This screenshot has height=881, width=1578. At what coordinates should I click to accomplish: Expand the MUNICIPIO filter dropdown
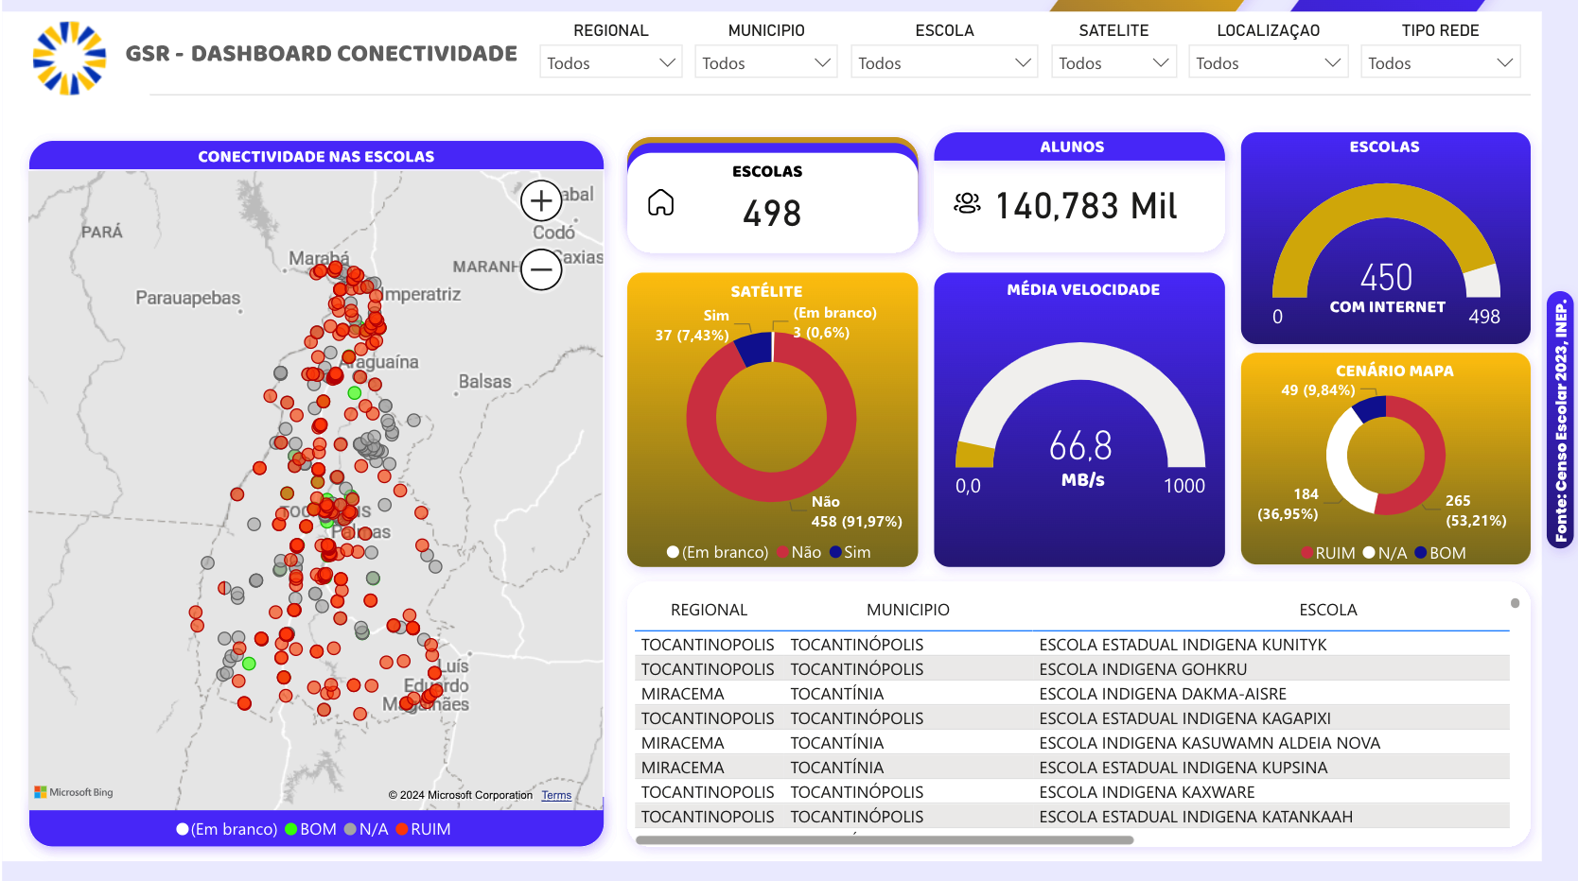766,62
